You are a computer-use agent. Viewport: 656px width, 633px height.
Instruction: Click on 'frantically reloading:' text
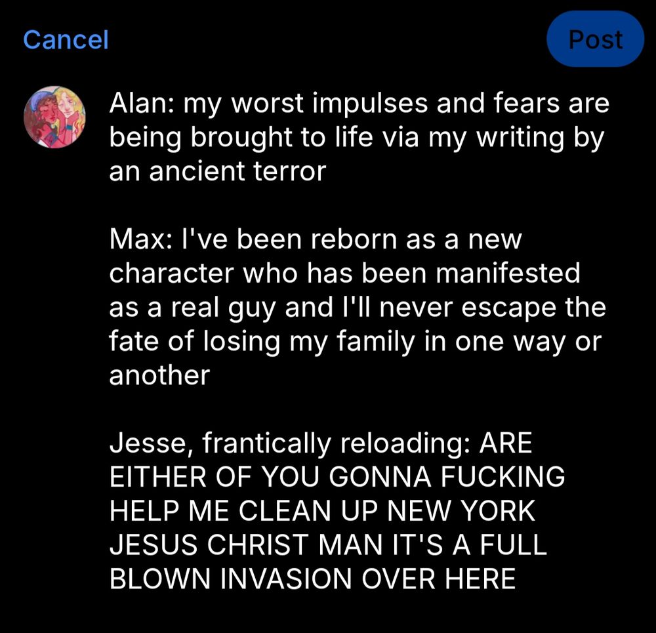coord(338,443)
